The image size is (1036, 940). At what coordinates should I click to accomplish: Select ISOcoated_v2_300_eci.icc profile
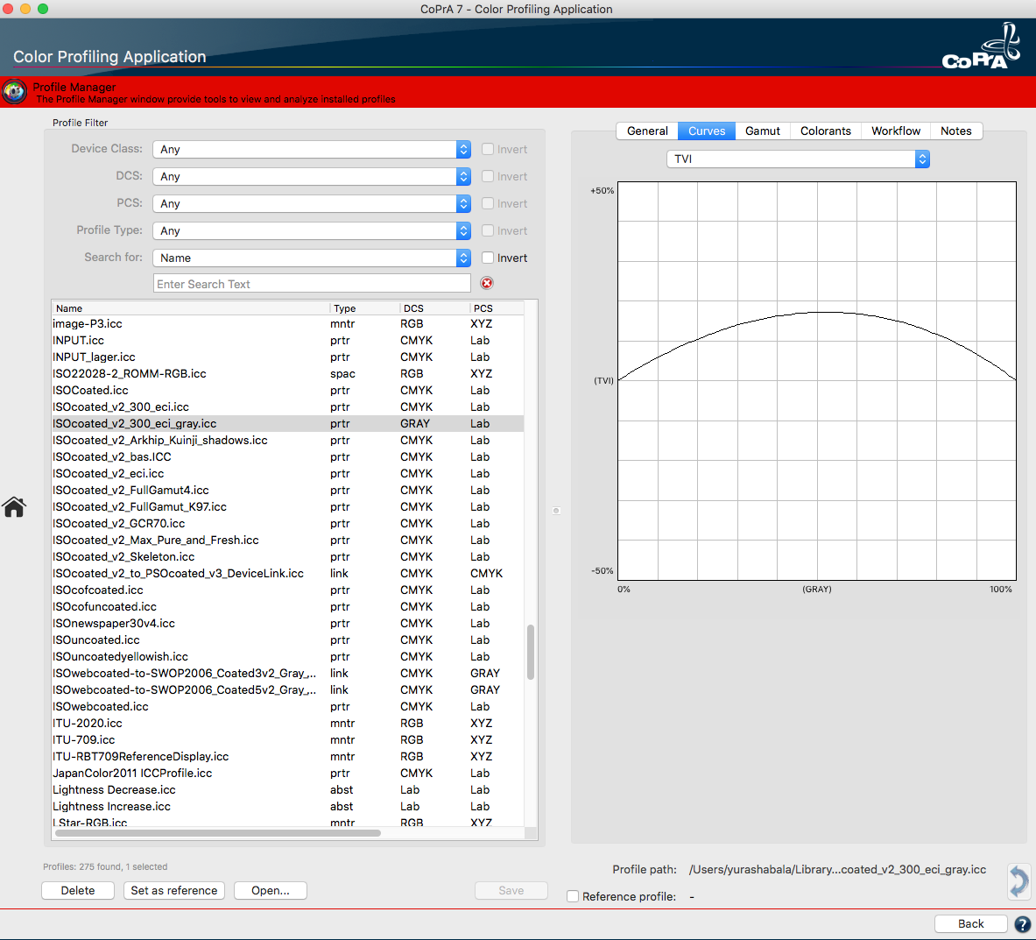click(288, 406)
